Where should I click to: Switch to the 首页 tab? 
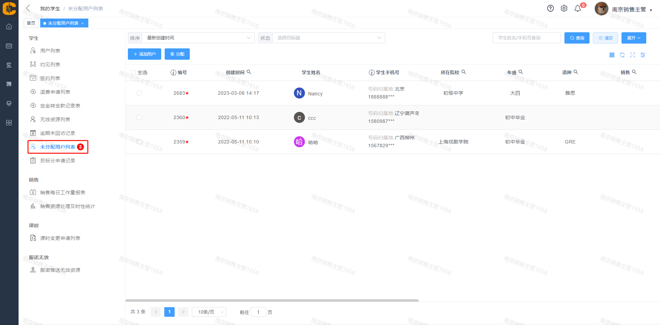pos(31,23)
